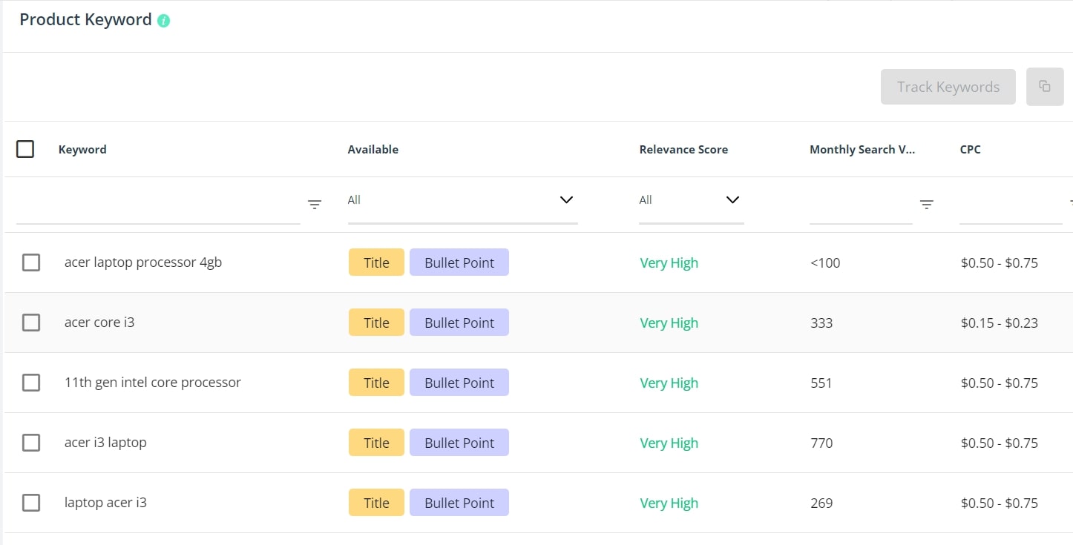This screenshot has width=1073, height=545.
Task: Click Very High score for acer i3 laptop
Action: (x=669, y=443)
